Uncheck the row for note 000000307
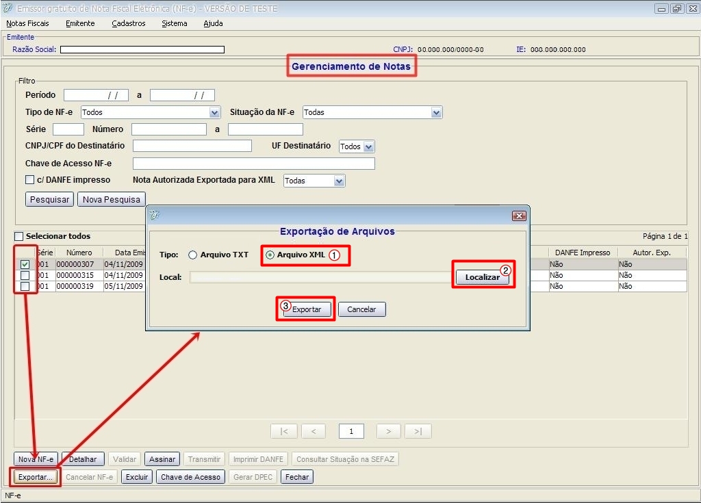 click(x=25, y=264)
